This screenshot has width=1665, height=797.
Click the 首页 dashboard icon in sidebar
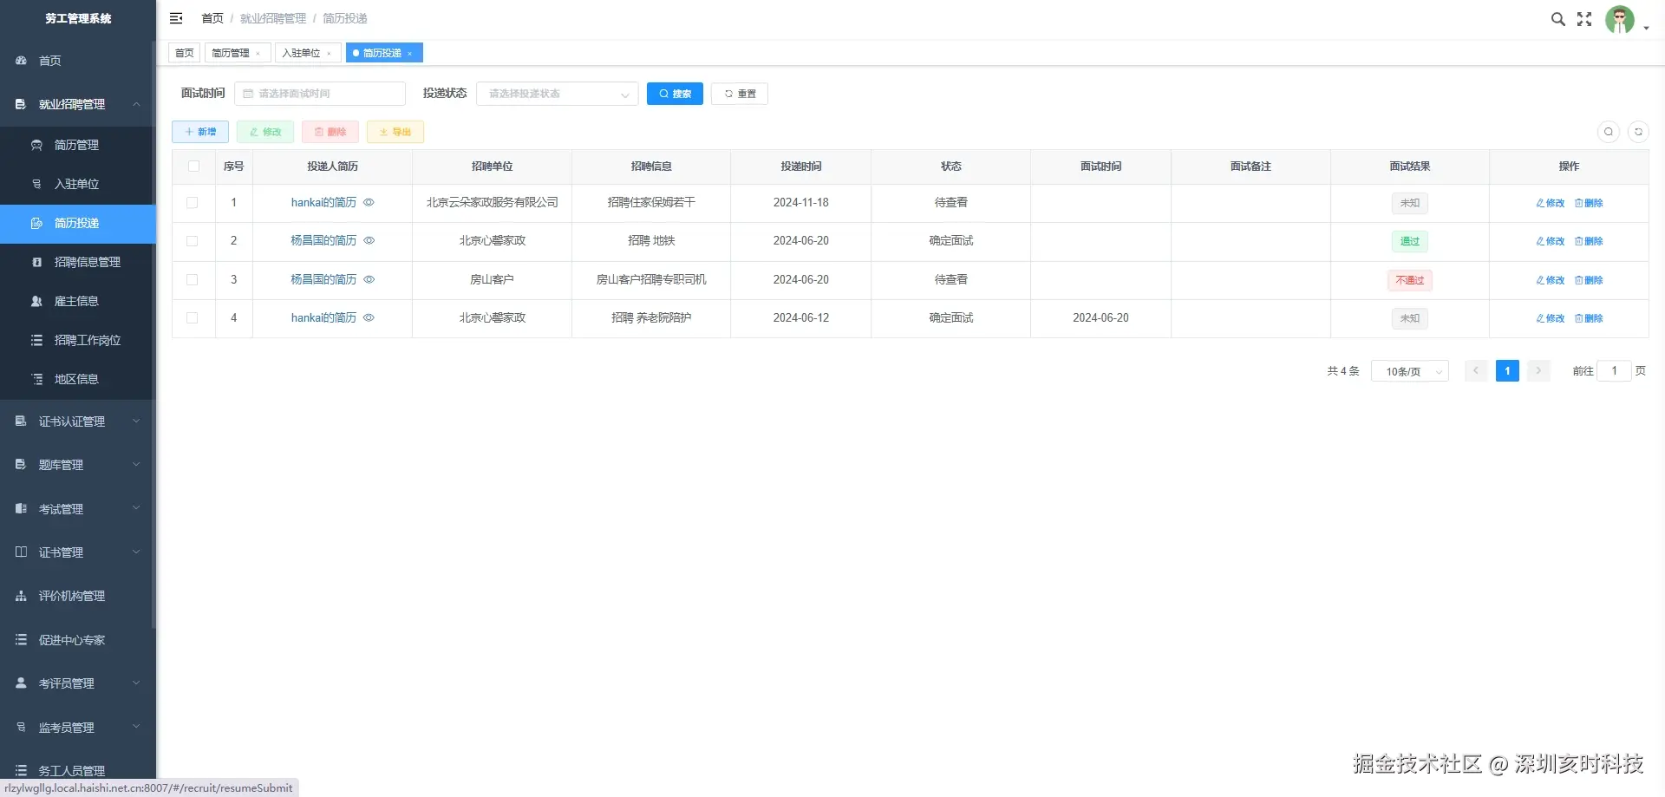[21, 61]
